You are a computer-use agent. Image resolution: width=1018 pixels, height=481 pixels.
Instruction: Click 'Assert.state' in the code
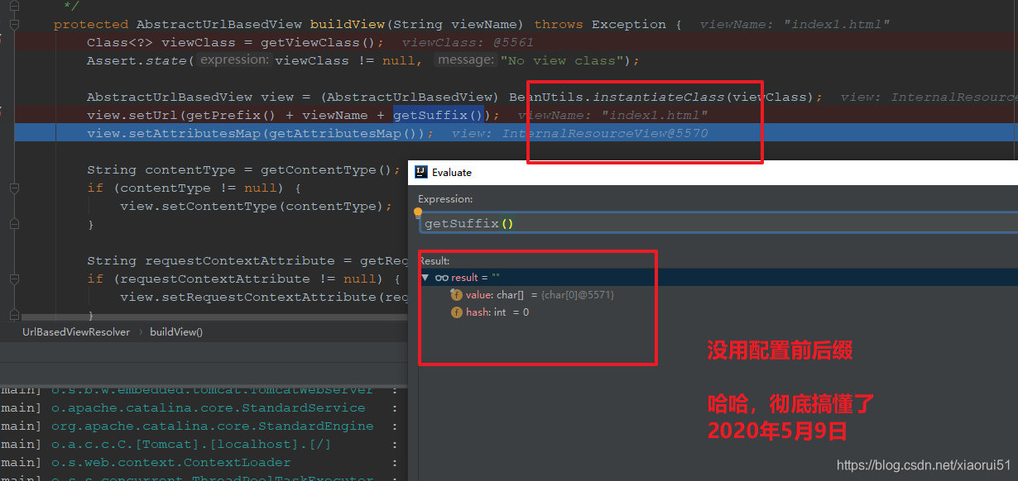[137, 60]
